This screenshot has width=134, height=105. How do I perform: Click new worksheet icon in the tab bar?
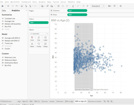pyautogui.click(x=105, y=101)
